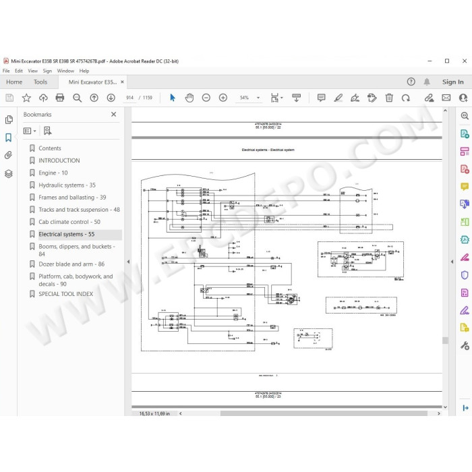472x472 pixels.
Task: Open Tracks and track suspension bookmark
Action: coord(79,210)
